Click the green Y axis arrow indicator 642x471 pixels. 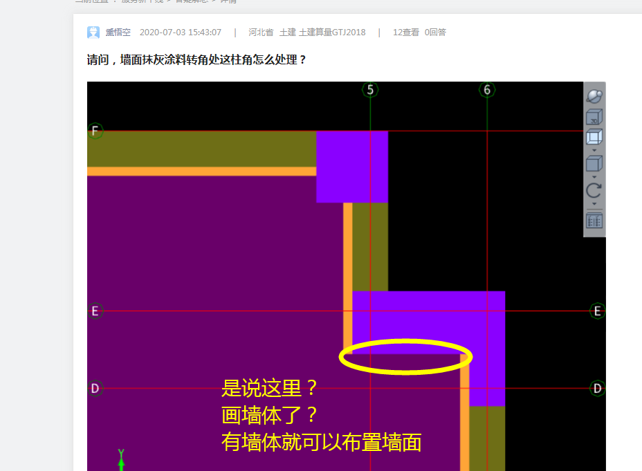point(121,460)
